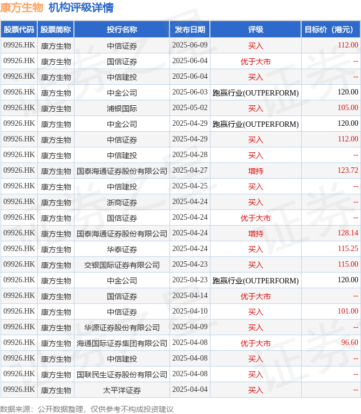The height and width of the screenshot is (414, 361).
Task: Click the 机构评级详情 title text
Action: pos(81,8)
